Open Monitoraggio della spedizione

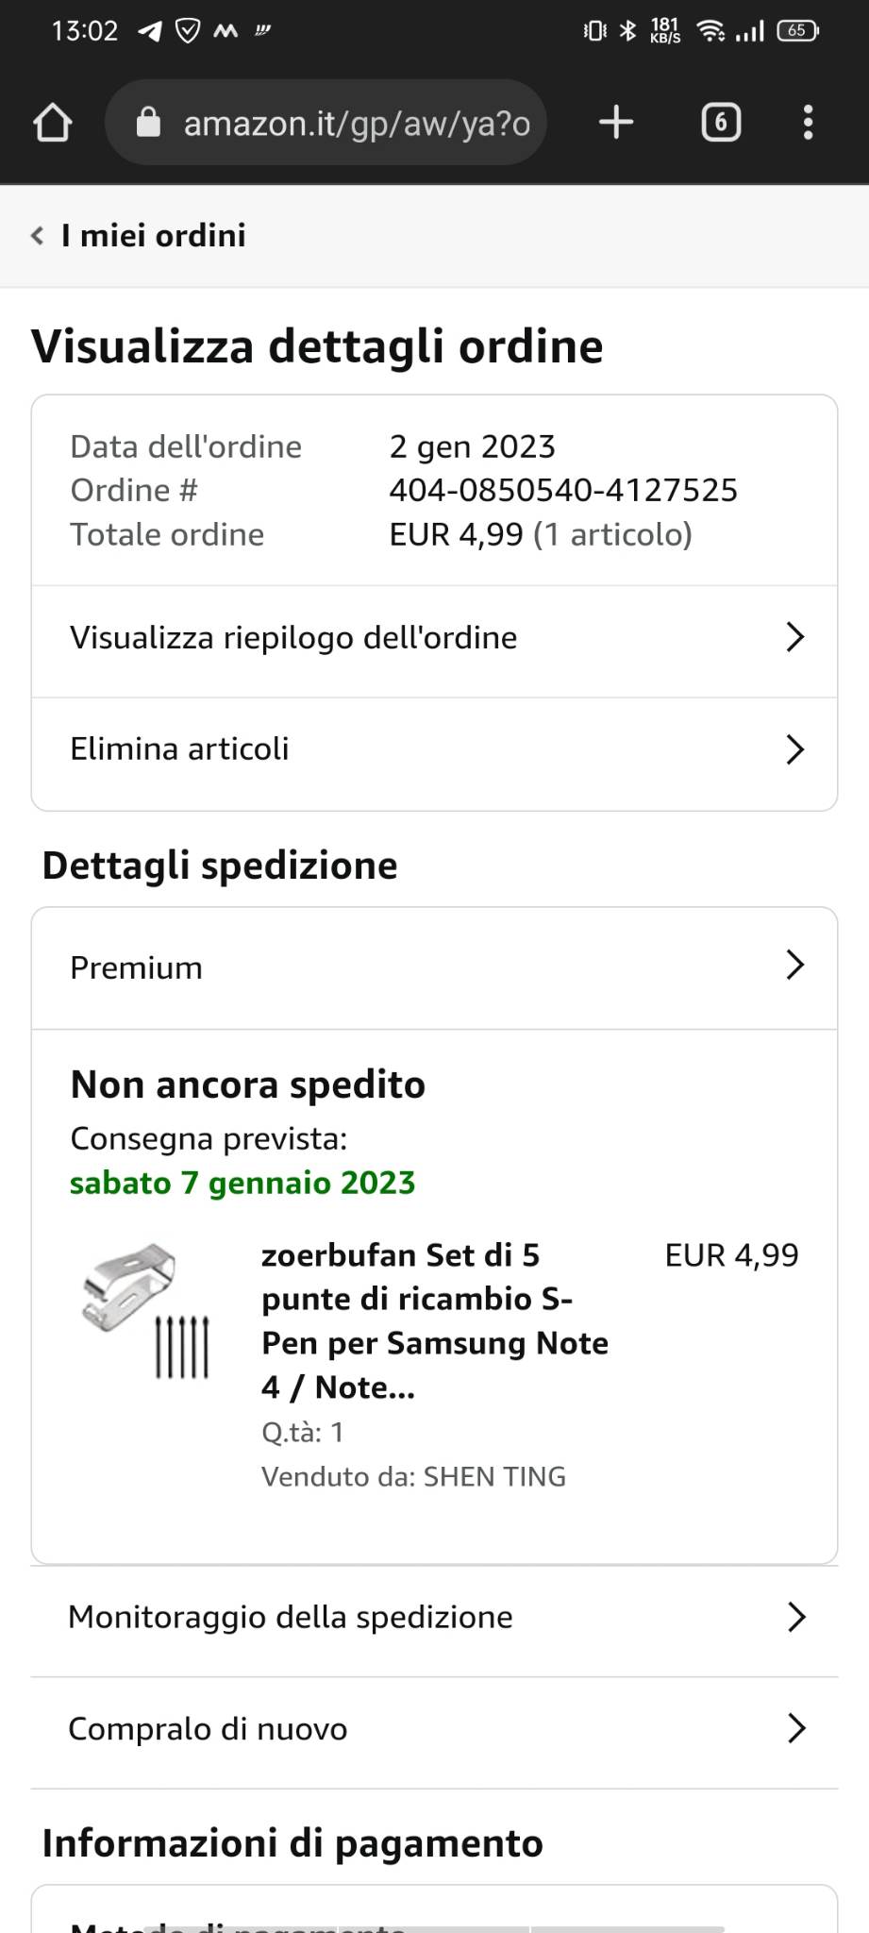434,1618
